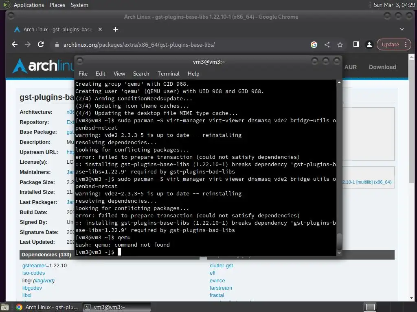Viewport: 417px width, 312px height.
Task: Switch to vm3@vm3 terminal in taskbar
Action: click(x=116, y=307)
